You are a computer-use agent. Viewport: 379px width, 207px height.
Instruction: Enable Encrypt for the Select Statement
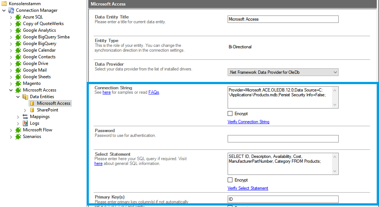[x=230, y=180]
